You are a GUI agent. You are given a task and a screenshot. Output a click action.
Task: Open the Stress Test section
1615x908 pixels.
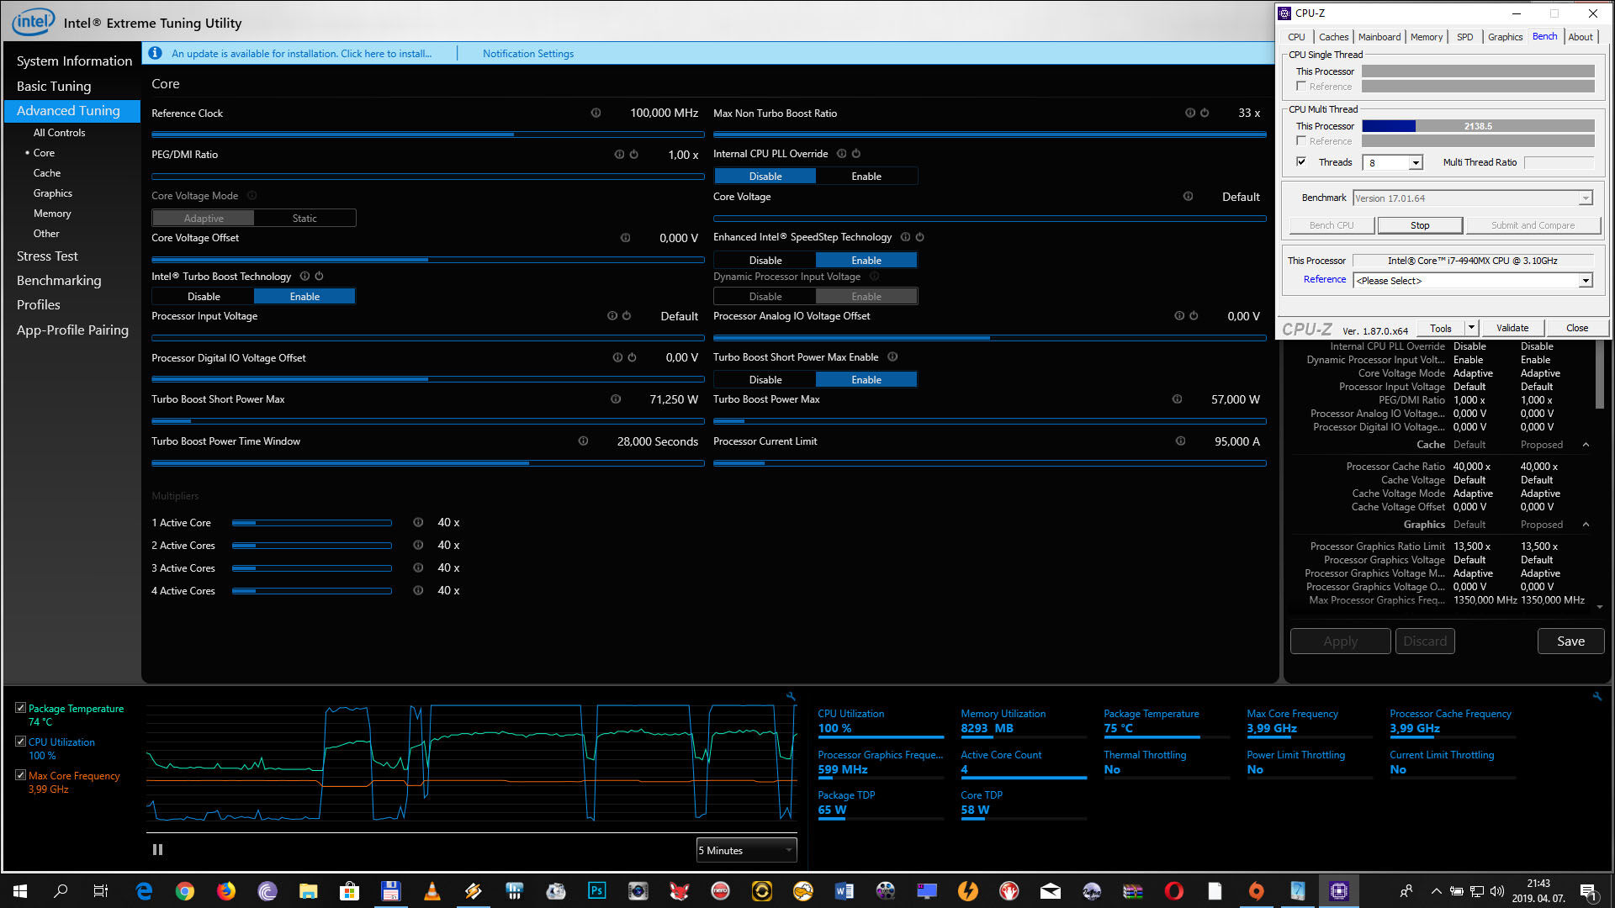coord(47,256)
